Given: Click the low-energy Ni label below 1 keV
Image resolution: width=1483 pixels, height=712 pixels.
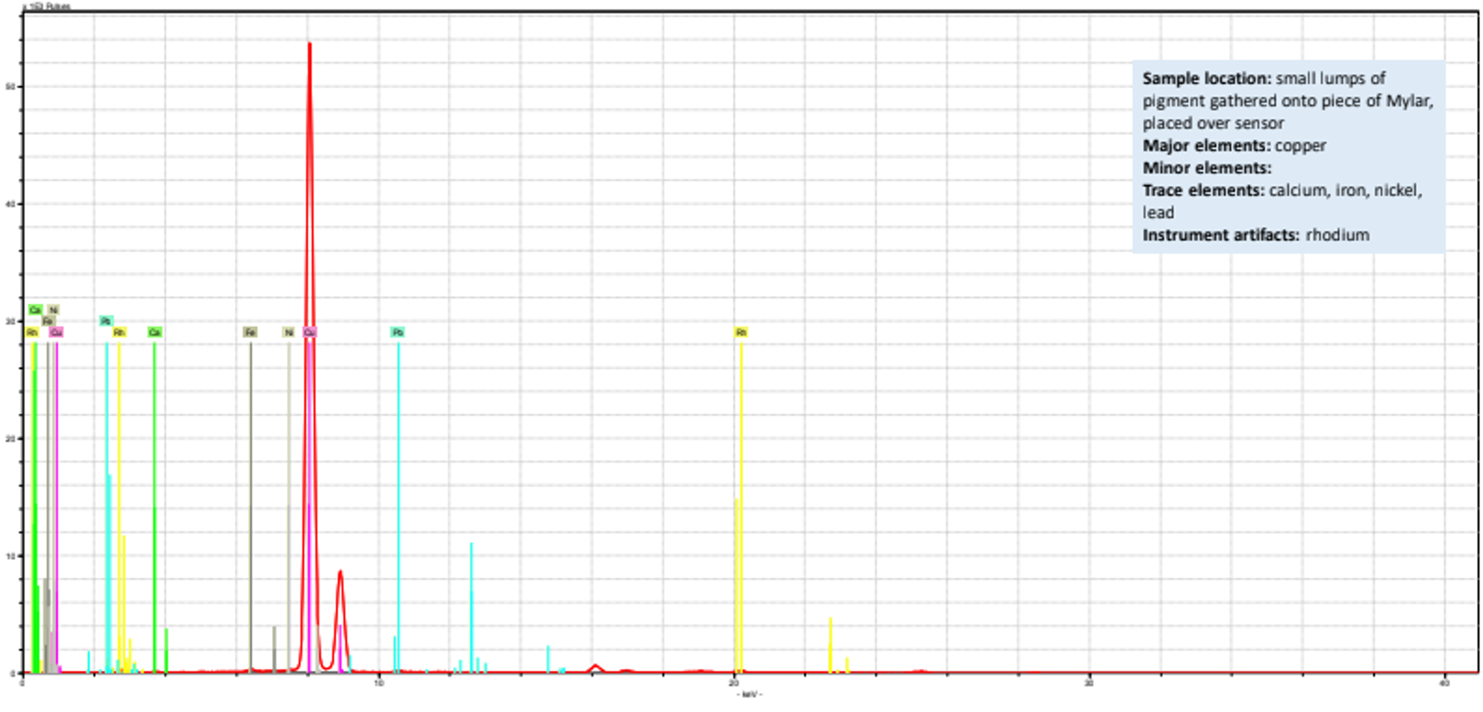Looking at the screenshot, I should [54, 310].
